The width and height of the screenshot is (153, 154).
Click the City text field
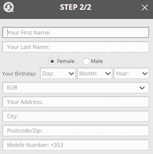[x=76, y=116]
